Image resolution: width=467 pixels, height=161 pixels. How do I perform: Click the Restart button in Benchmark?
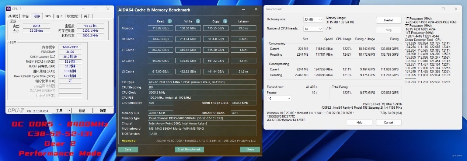click(x=388, y=20)
